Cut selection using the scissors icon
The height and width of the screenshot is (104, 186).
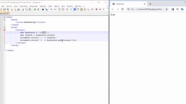click(23, 10)
